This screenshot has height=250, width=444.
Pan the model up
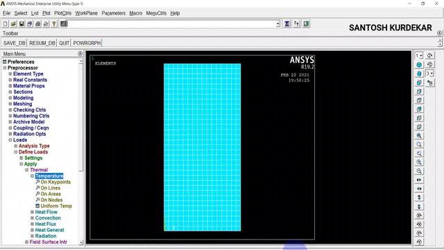pos(419,197)
